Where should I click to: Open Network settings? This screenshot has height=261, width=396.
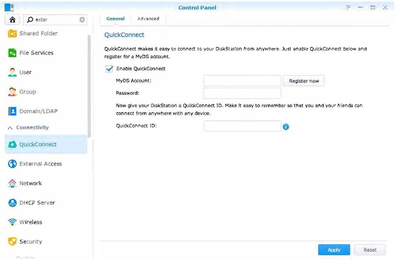[46, 183]
